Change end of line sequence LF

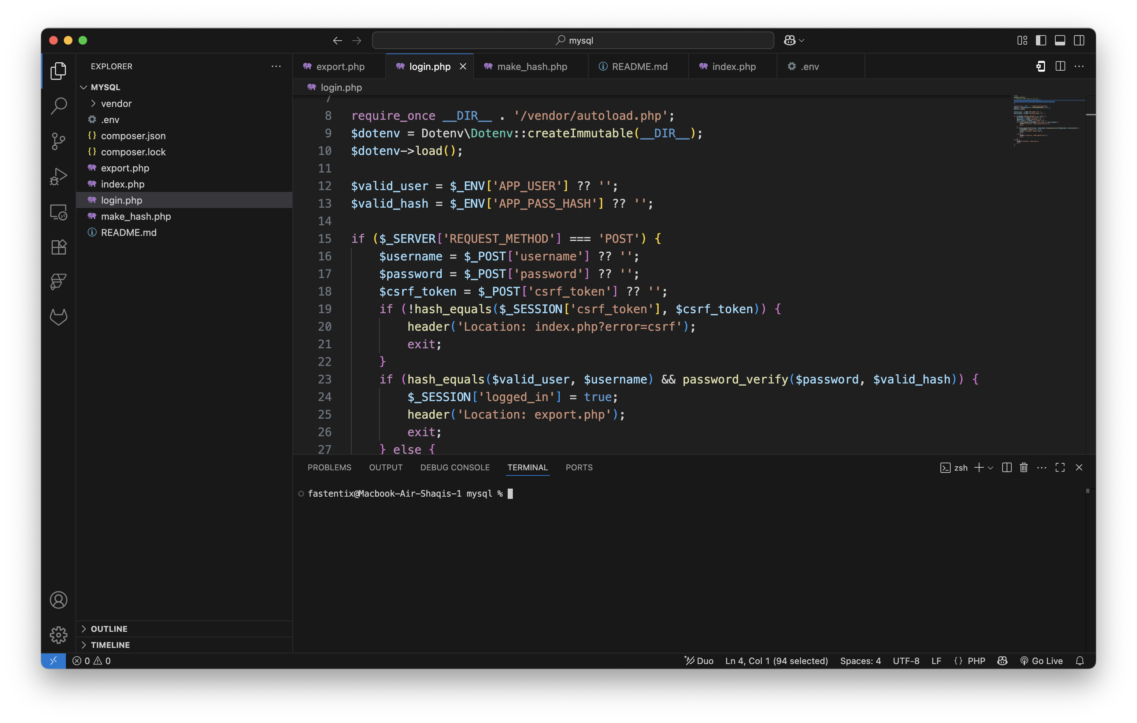tap(936, 661)
